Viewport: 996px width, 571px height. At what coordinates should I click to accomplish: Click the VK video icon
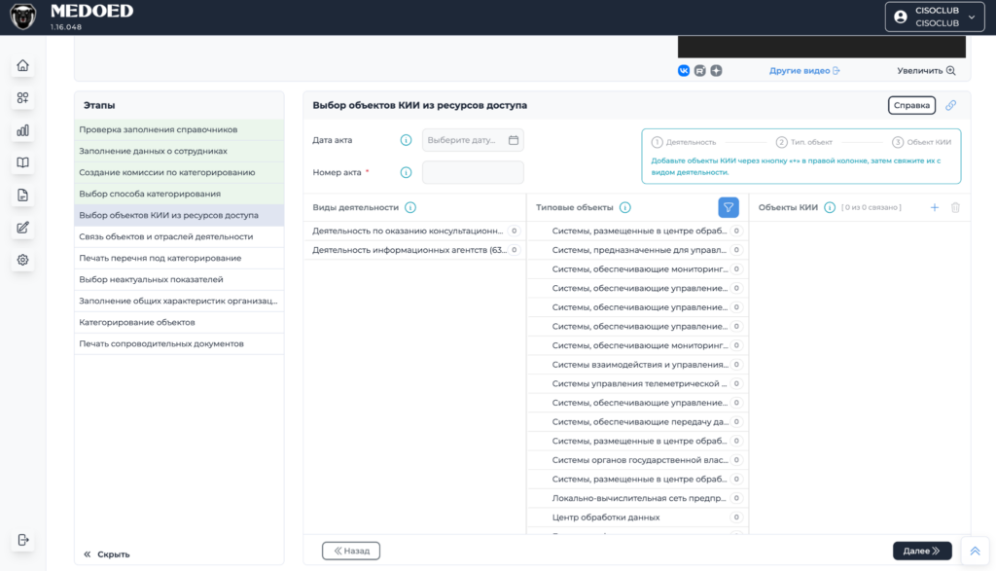tap(684, 70)
